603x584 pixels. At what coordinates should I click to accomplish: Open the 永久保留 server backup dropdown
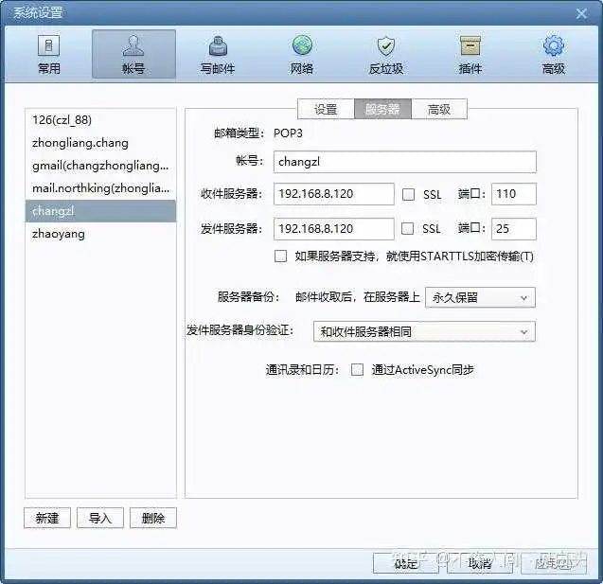point(480,297)
